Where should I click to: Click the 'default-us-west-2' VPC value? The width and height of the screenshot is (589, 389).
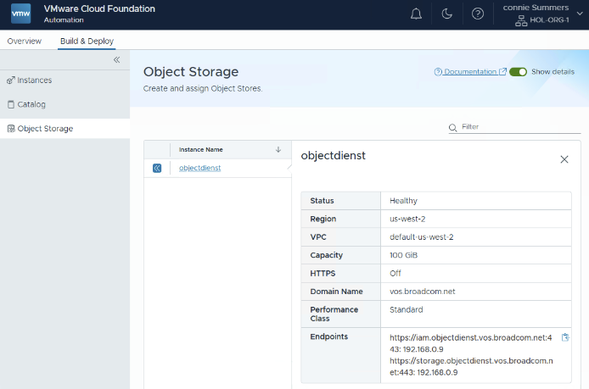point(422,237)
